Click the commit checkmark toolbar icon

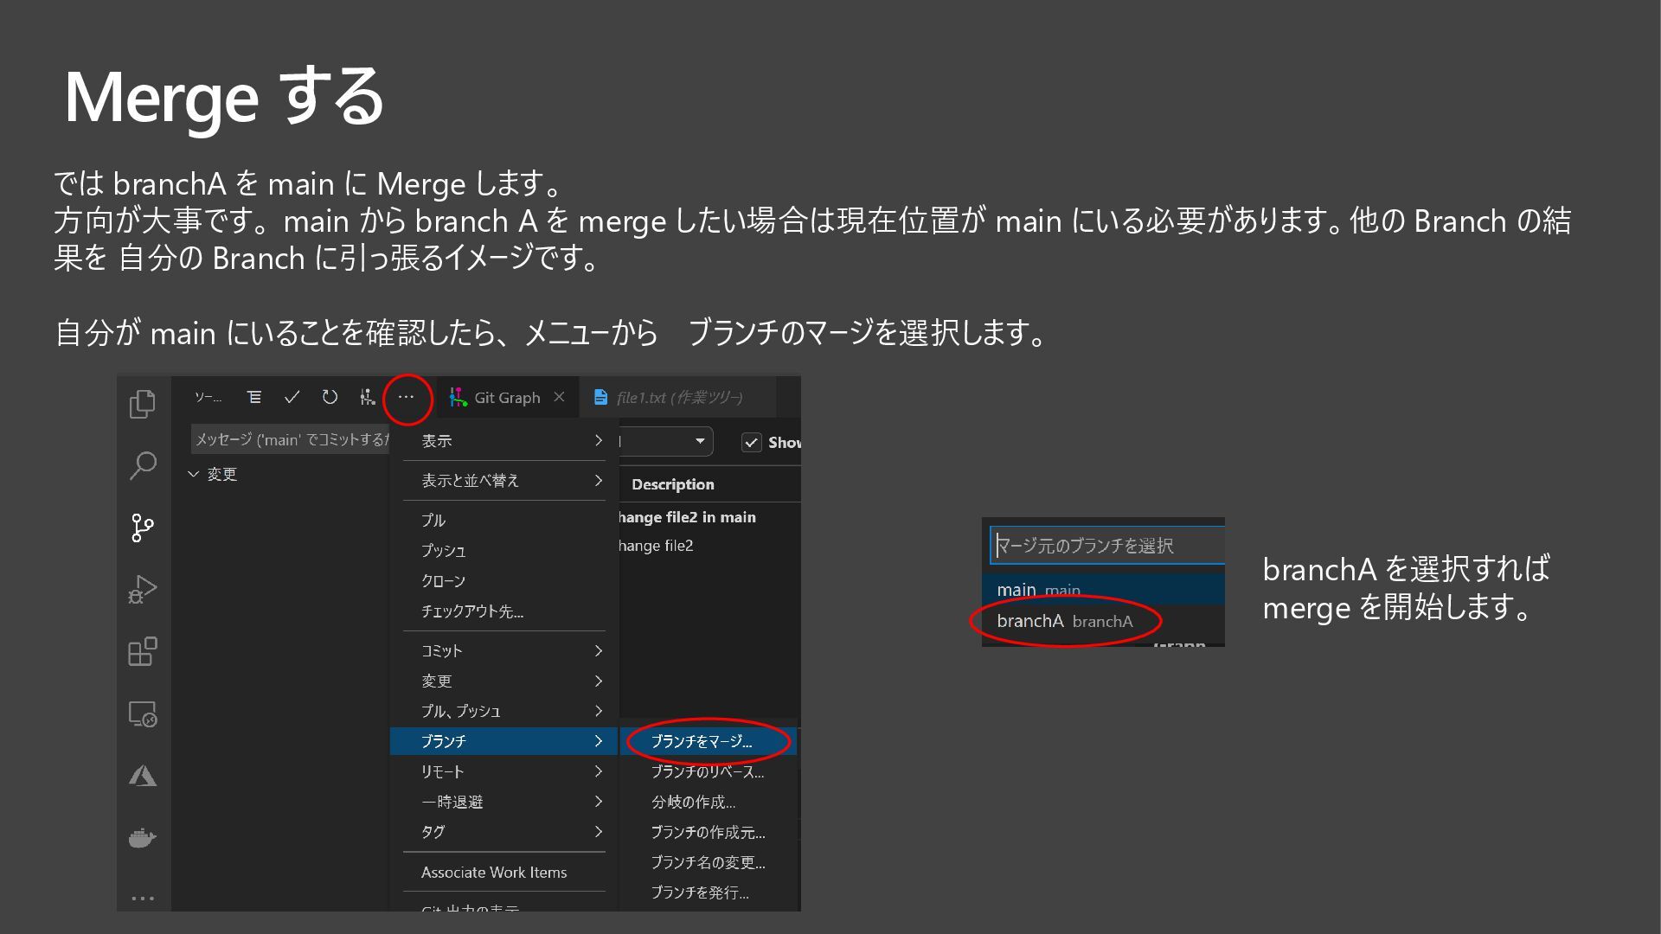(292, 397)
